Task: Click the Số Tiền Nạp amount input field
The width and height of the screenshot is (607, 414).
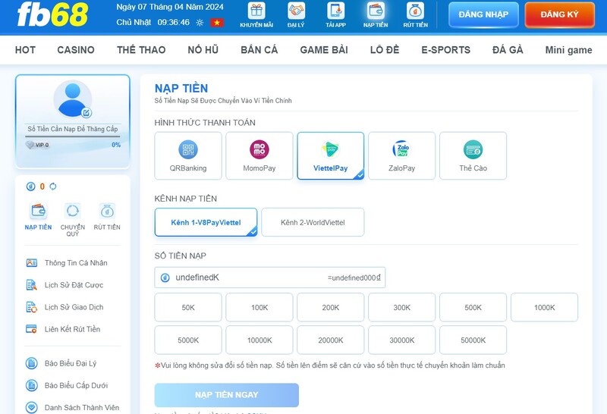Action: coord(270,278)
